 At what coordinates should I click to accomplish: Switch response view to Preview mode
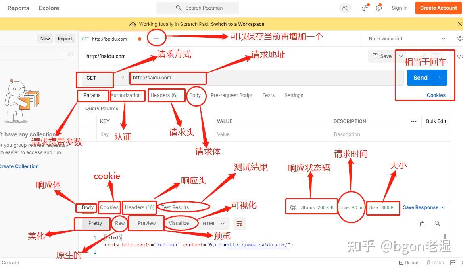(146, 223)
